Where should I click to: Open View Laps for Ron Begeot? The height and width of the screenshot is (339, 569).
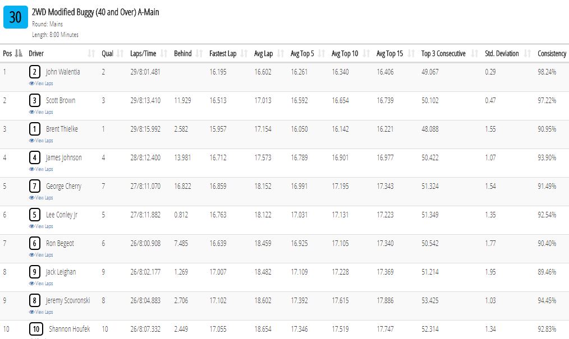41,255
